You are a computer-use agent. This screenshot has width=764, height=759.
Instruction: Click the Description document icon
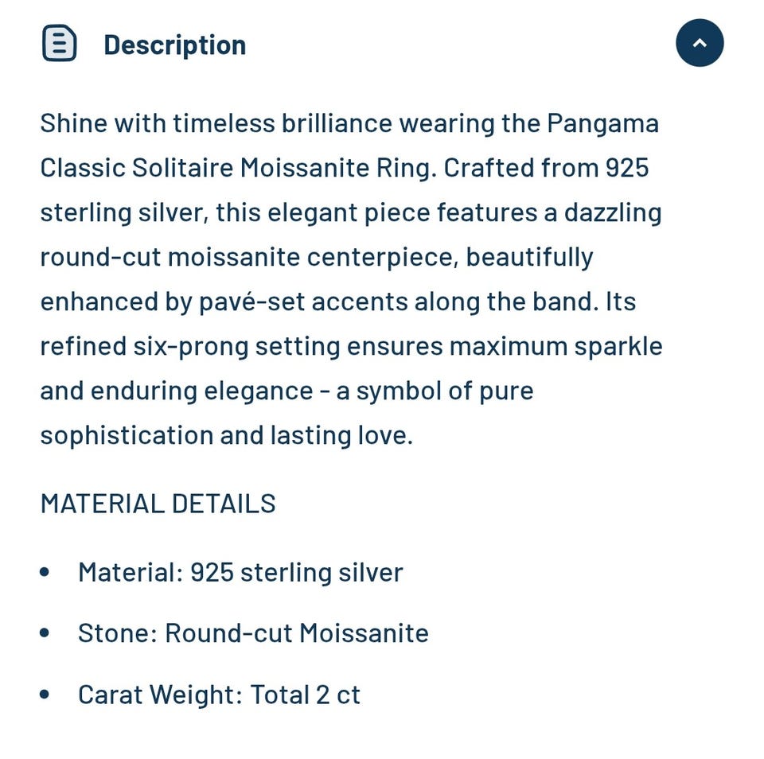coord(60,43)
